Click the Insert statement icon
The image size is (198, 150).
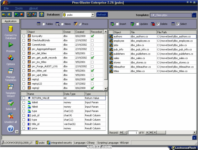112,24
